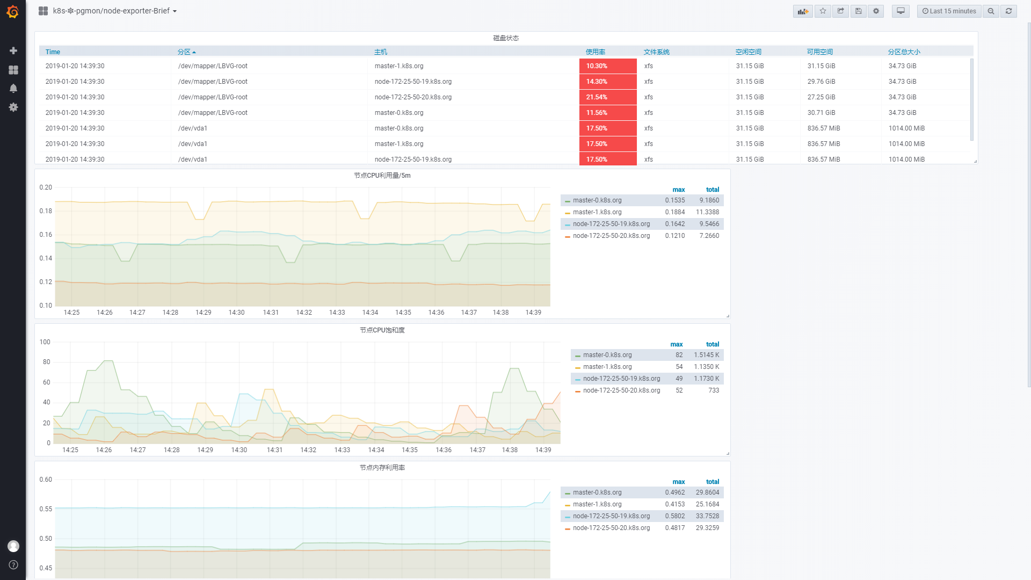
Task: Open the Alerting bell icon
Action: pos(13,88)
